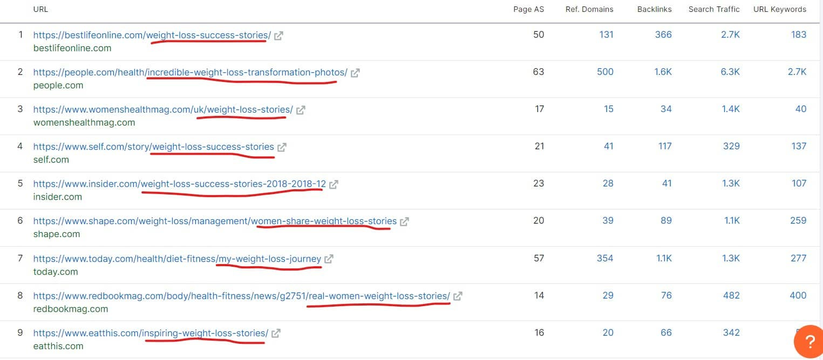Open 39 referring domains for shape.com
Image resolution: width=823 pixels, height=360 pixels.
tap(608, 220)
